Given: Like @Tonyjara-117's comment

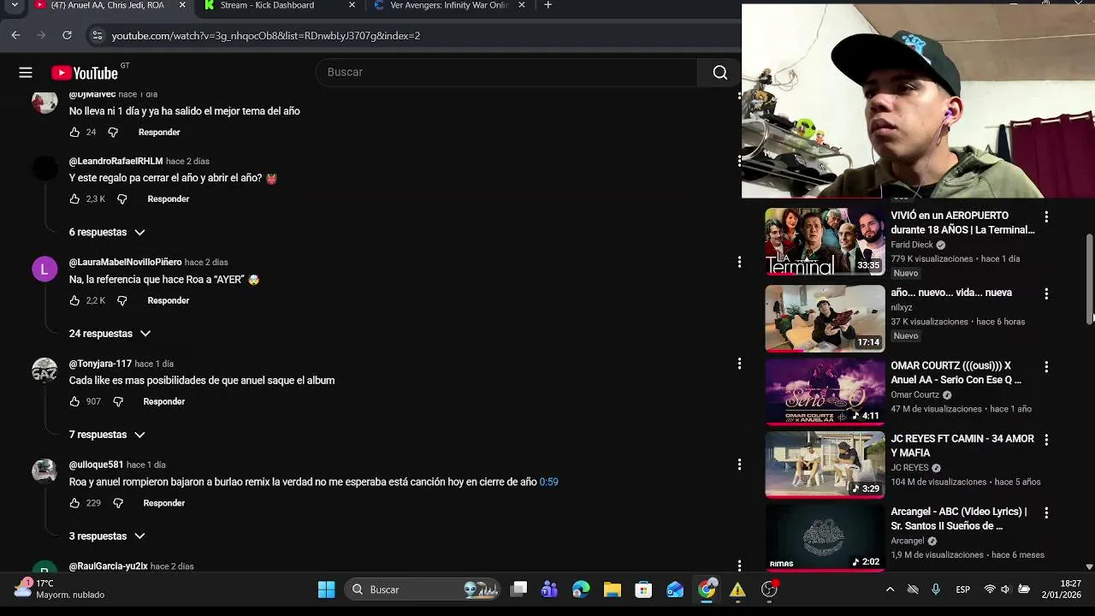Looking at the screenshot, I should tap(74, 402).
